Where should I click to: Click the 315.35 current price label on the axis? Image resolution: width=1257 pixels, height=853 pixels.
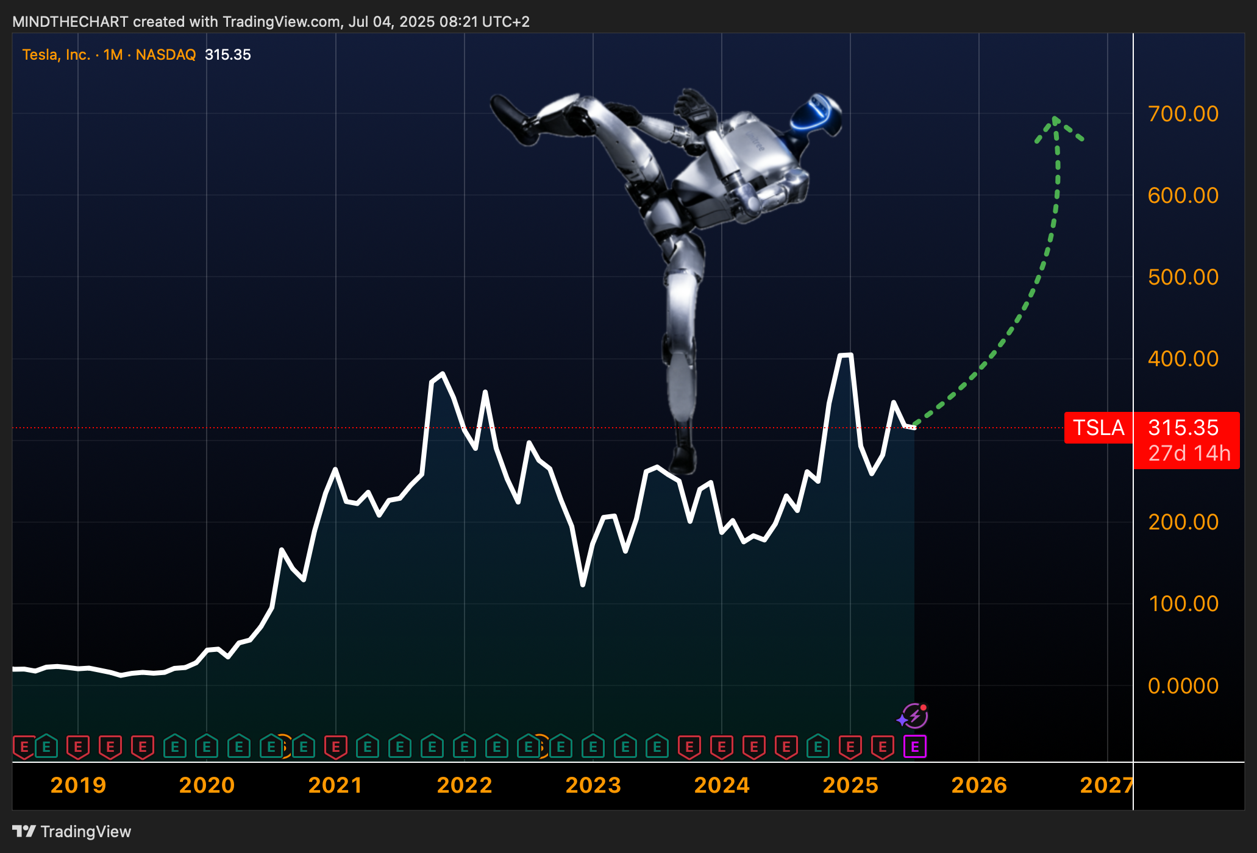tap(1183, 428)
